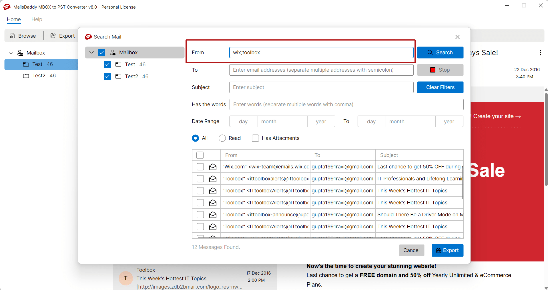This screenshot has width=548, height=290.
Task: Click envelope icon of Driver Mode row
Action: 213,215
